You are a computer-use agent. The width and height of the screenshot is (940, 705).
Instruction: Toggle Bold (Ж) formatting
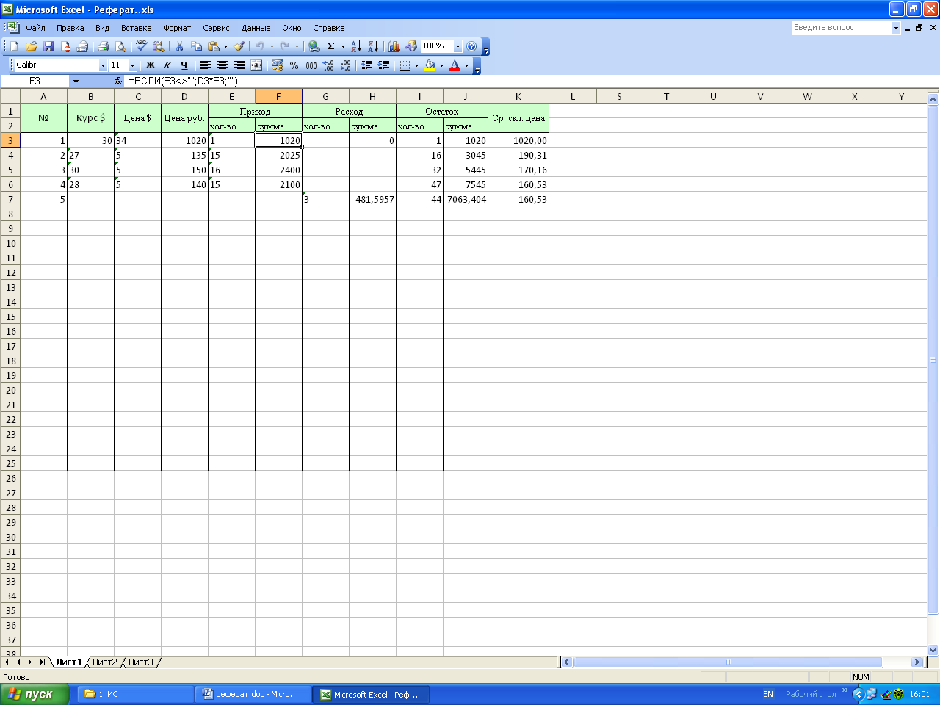point(151,65)
